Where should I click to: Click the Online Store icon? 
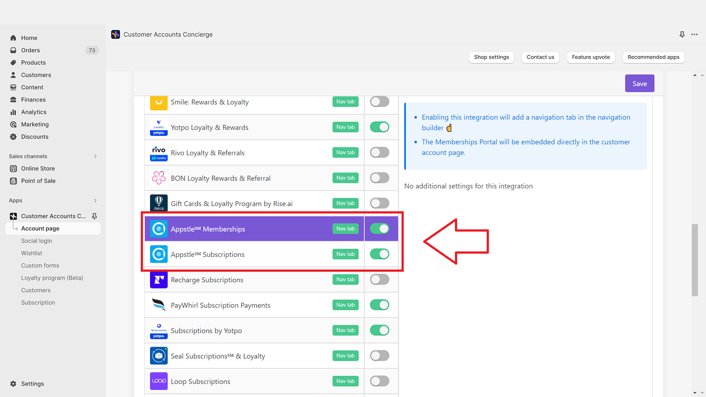point(13,169)
